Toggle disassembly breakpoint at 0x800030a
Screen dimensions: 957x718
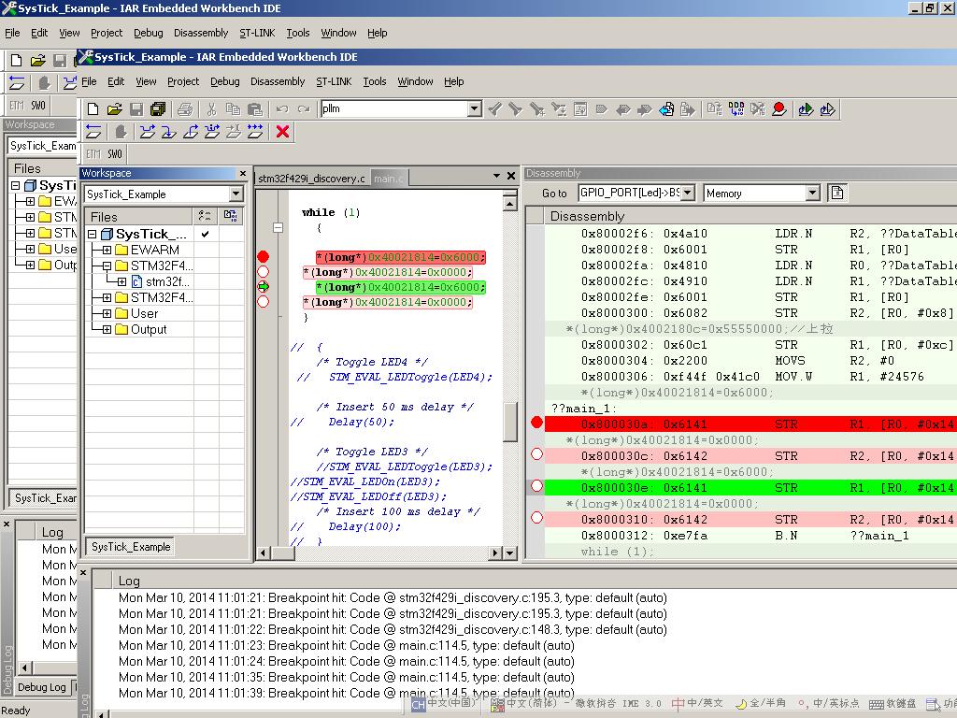[536, 422]
